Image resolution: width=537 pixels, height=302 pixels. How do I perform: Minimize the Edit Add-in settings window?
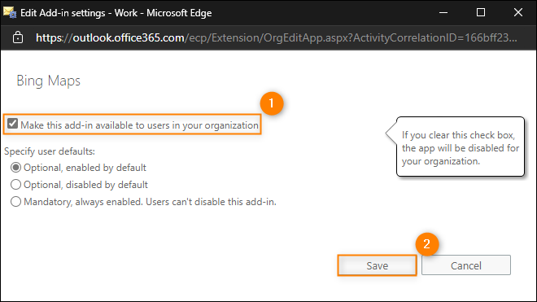click(443, 13)
